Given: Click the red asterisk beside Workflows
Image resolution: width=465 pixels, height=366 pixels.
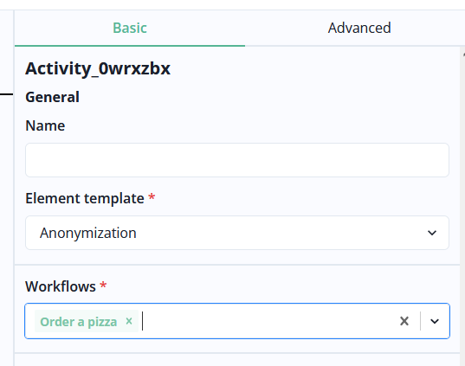Looking at the screenshot, I should tap(103, 286).
